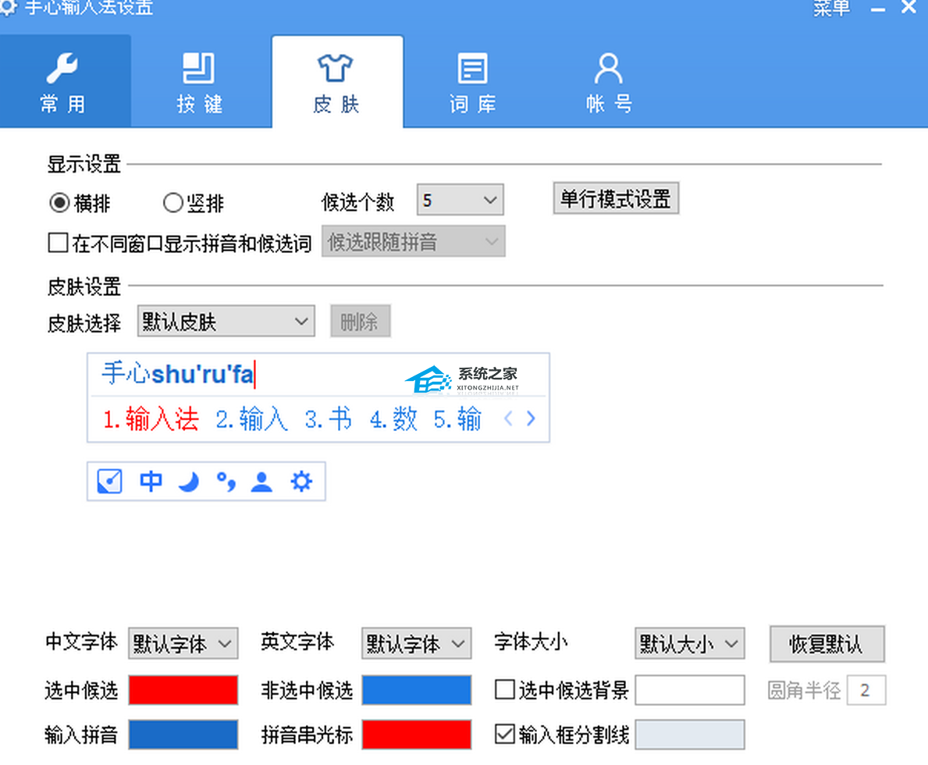Click candidate 2.输入 in preview
The width and height of the screenshot is (928, 765).
click(251, 419)
